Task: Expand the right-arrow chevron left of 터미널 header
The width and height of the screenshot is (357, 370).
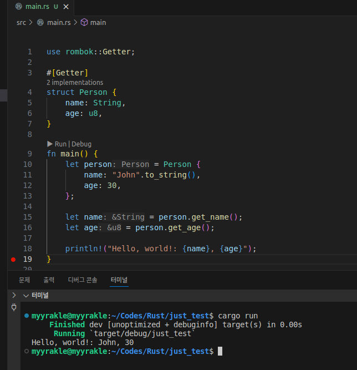Action: [x=14, y=295]
